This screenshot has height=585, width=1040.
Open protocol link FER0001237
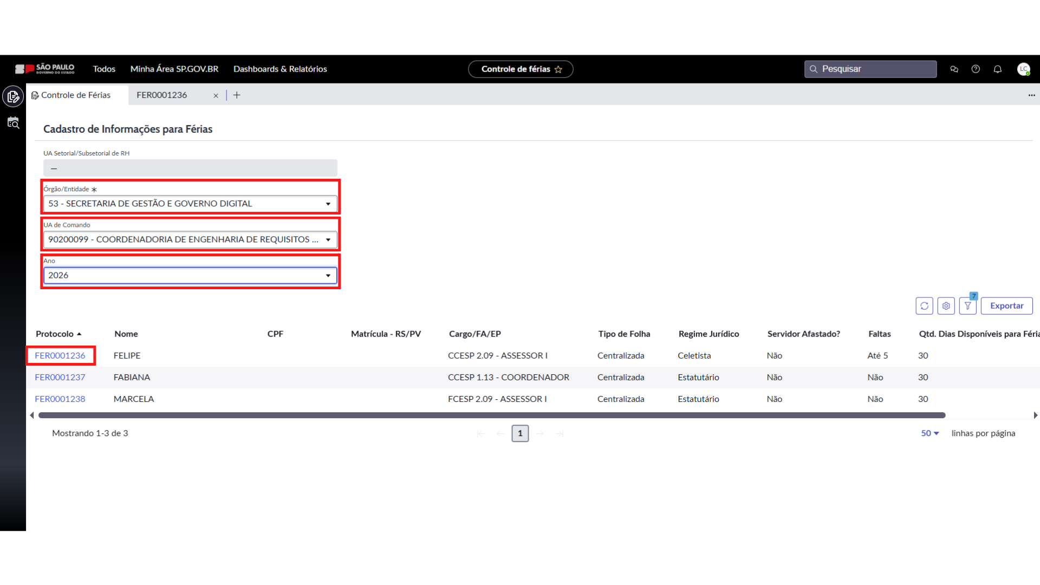pyautogui.click(x=60, y=378)
